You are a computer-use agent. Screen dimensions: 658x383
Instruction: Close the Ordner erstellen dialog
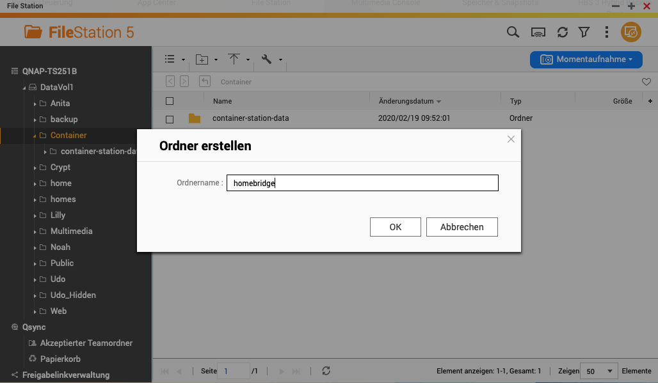tap(511, 139)
